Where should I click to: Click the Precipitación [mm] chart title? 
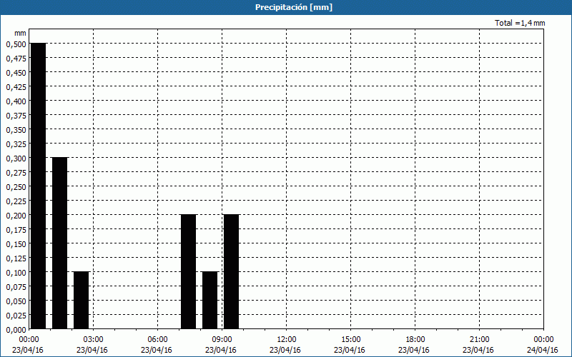tap(294, 7)
